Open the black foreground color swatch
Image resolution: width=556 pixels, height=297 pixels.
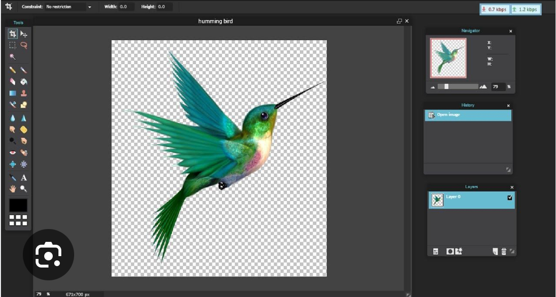coord(18,205)
